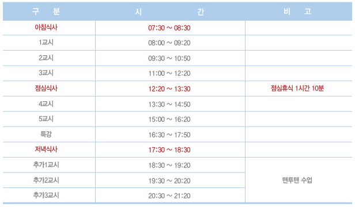
Task: Click the 저녁식사 row label
Action: pyautogui.click(x=46, y=149)
